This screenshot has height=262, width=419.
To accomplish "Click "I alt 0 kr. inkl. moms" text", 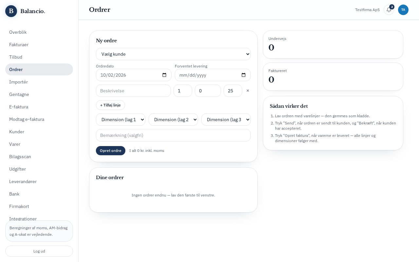I will 147,151.
